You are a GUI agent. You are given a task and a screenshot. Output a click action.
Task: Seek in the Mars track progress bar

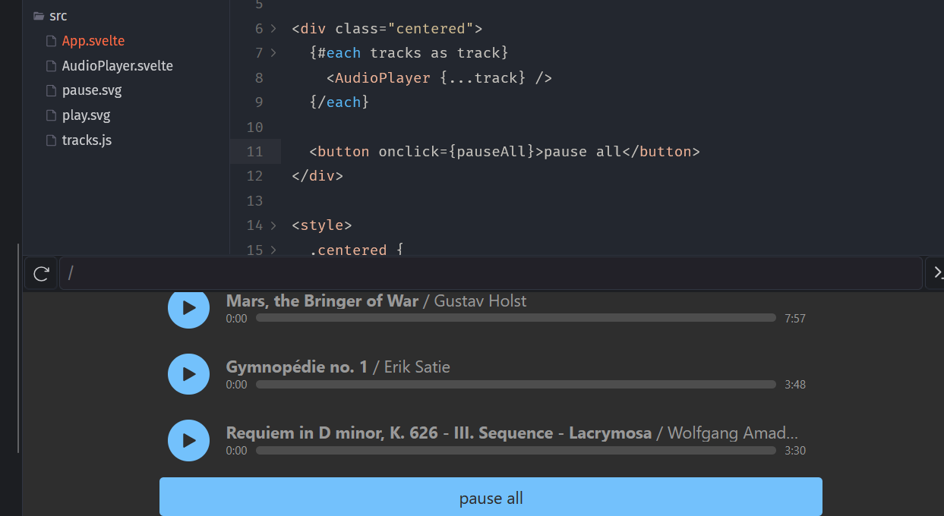pyautogui.click(x=515, y=319)
